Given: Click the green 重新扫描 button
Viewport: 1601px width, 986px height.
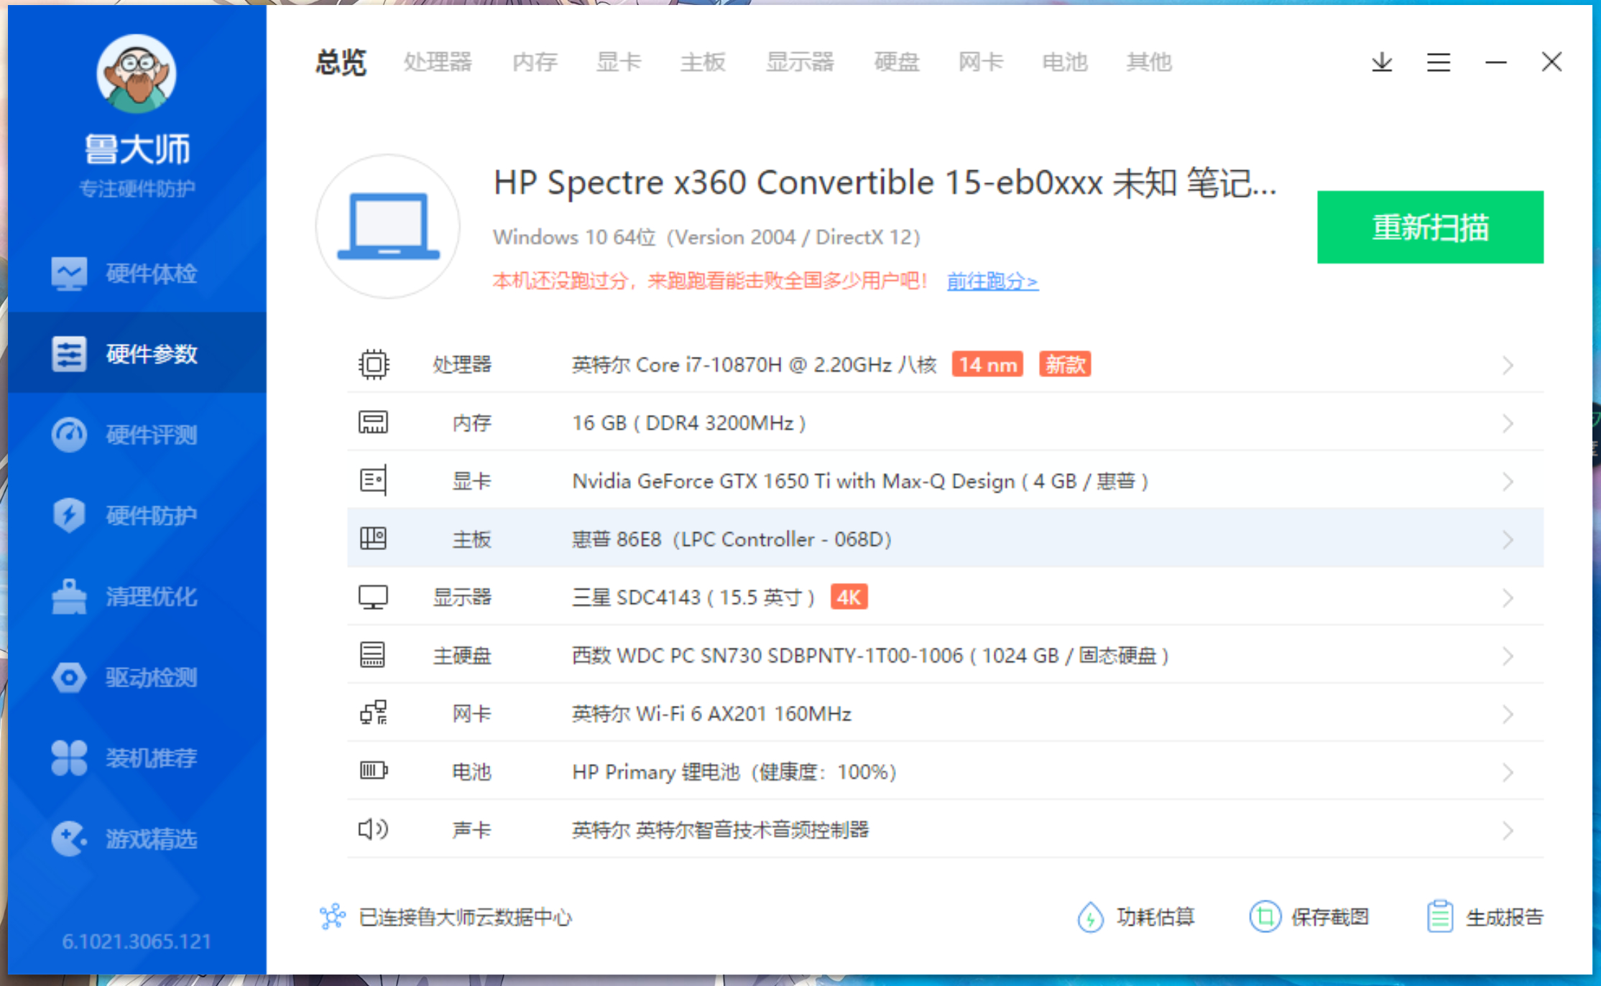Looking at the screenshot, I should 1430,227.
